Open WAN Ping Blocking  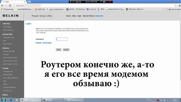pyautogui.click(x=9, y=88)
